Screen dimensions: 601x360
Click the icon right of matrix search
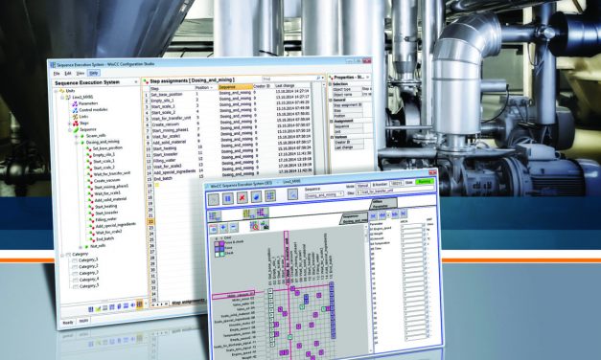(265, 225)
